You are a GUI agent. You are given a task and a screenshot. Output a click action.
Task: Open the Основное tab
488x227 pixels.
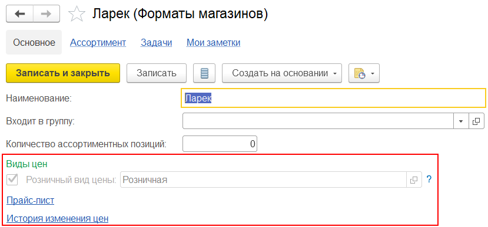[34, 42]
